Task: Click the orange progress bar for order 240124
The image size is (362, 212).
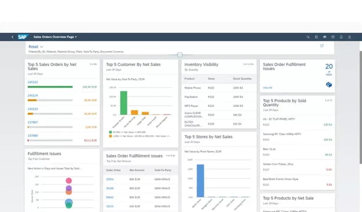Action: pyautogui.click(x=32, y=100)
